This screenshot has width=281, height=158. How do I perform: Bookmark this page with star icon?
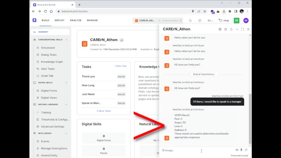tap(205, 11)
